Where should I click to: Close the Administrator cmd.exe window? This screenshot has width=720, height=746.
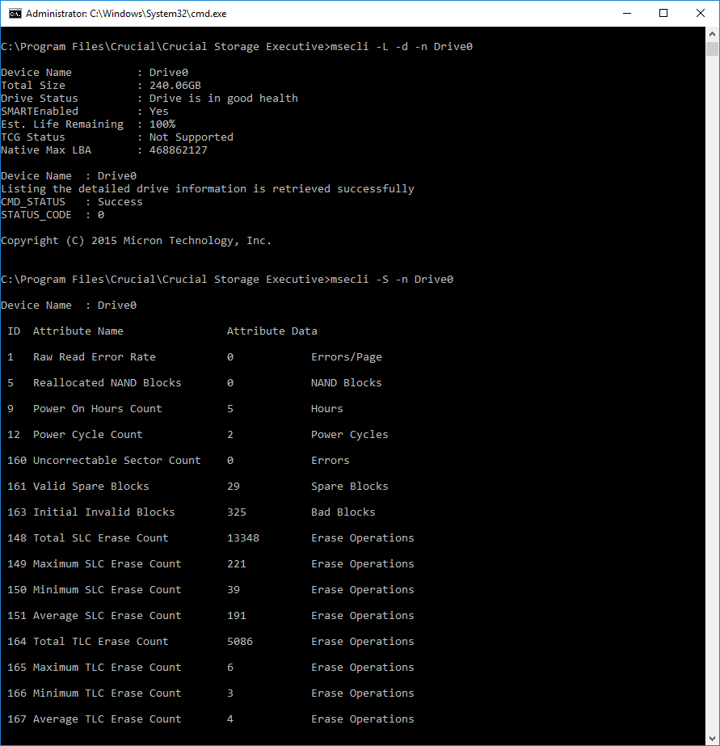pyautogui.click(x=701, y=13)
